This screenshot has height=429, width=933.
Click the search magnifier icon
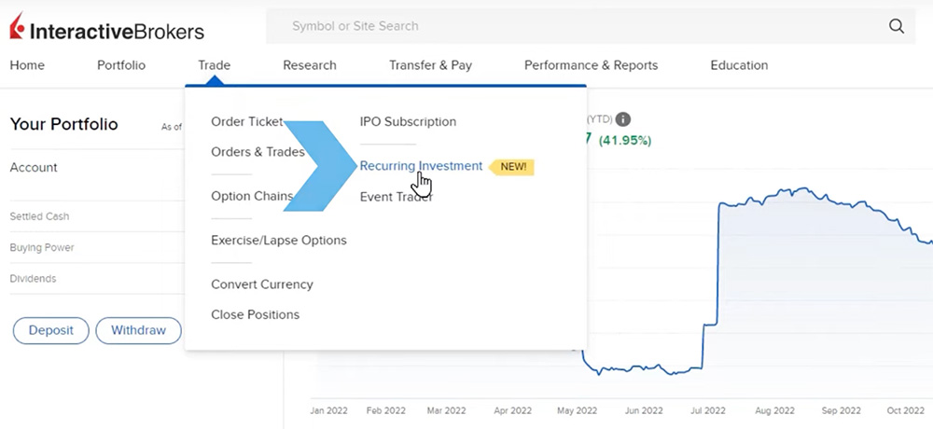[x=897, y=26]
